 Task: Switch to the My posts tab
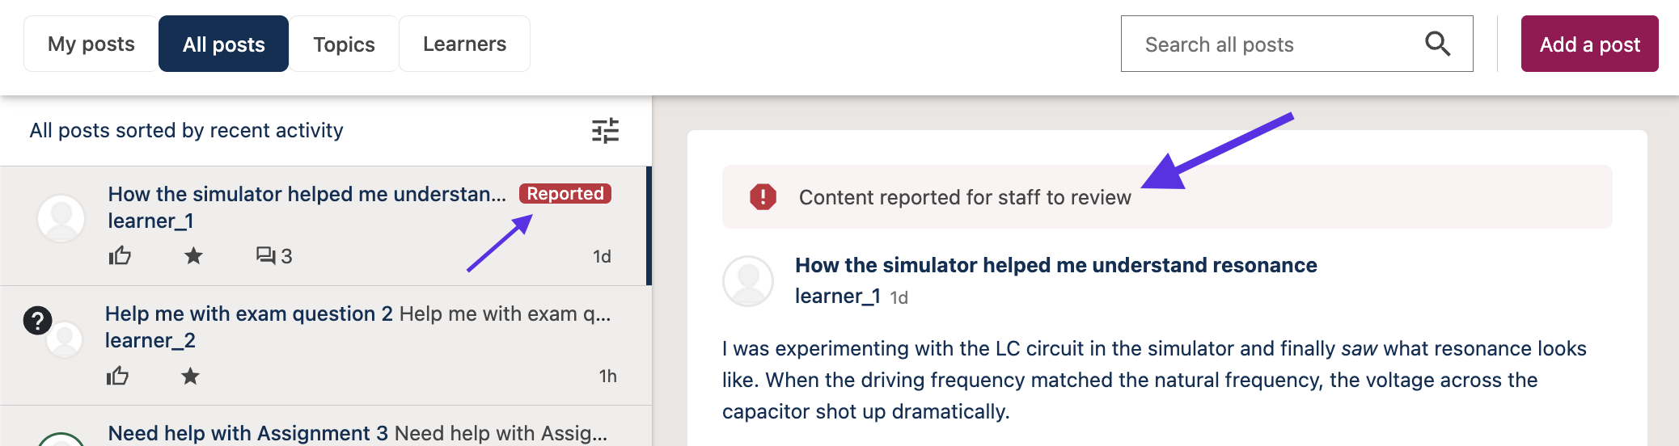point(91,44)
